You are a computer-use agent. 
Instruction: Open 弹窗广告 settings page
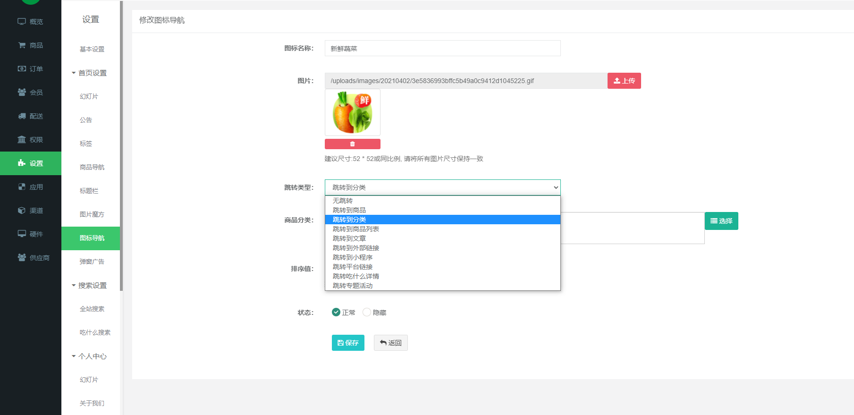coord(92,262)
